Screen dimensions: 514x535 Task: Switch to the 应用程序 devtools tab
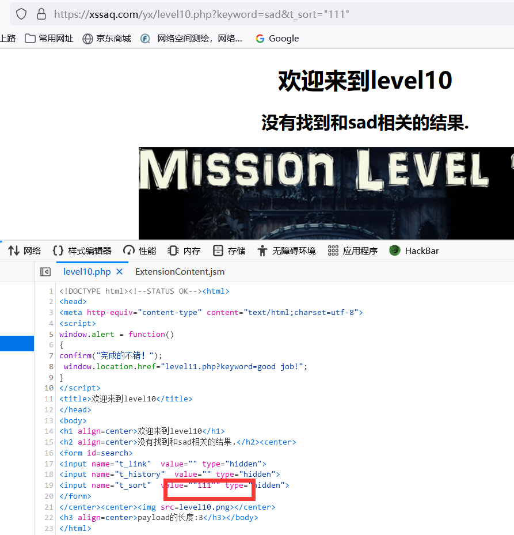click(x=353, y=251)
